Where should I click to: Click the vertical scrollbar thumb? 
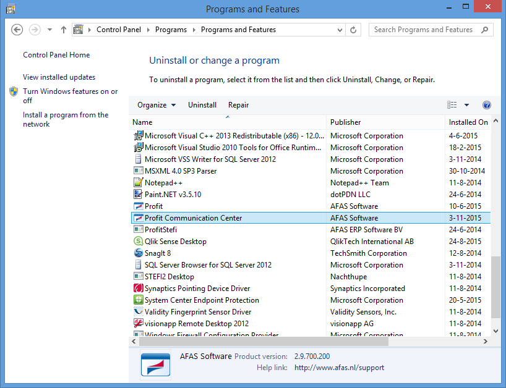tap(496, 287)
